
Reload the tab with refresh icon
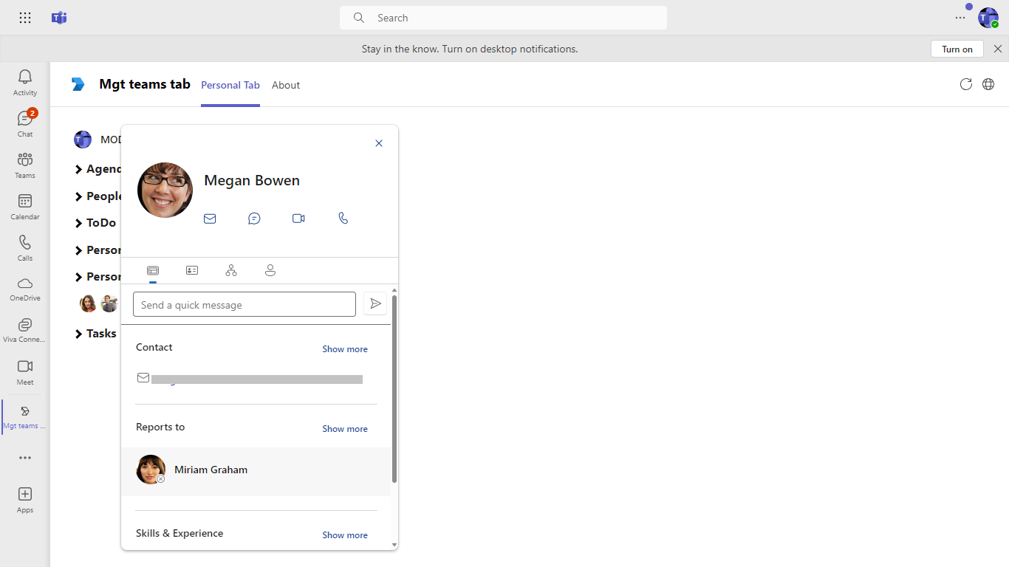[965, 84]
